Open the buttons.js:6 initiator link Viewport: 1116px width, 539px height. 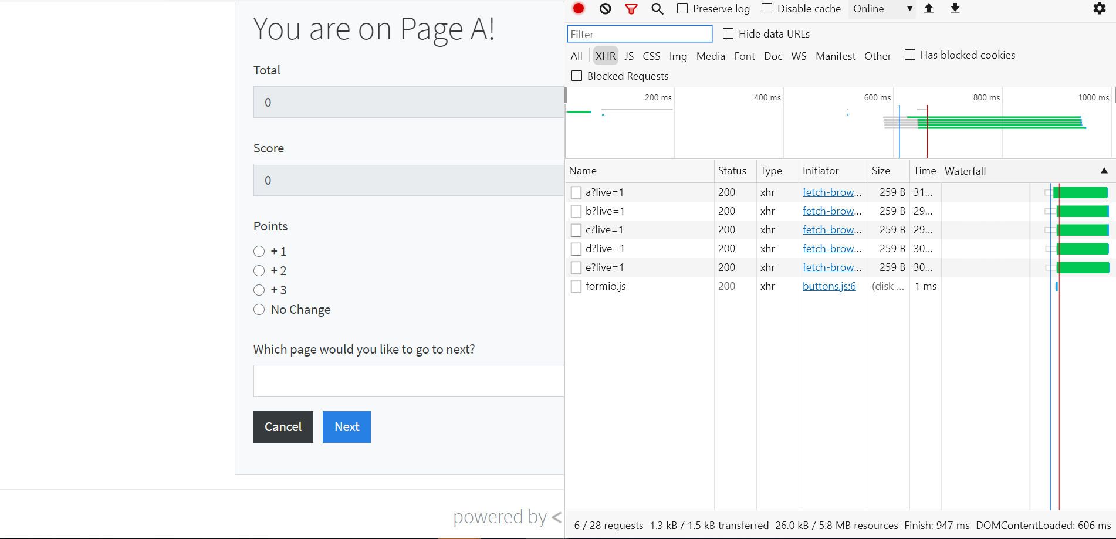(x=829, y=286)
